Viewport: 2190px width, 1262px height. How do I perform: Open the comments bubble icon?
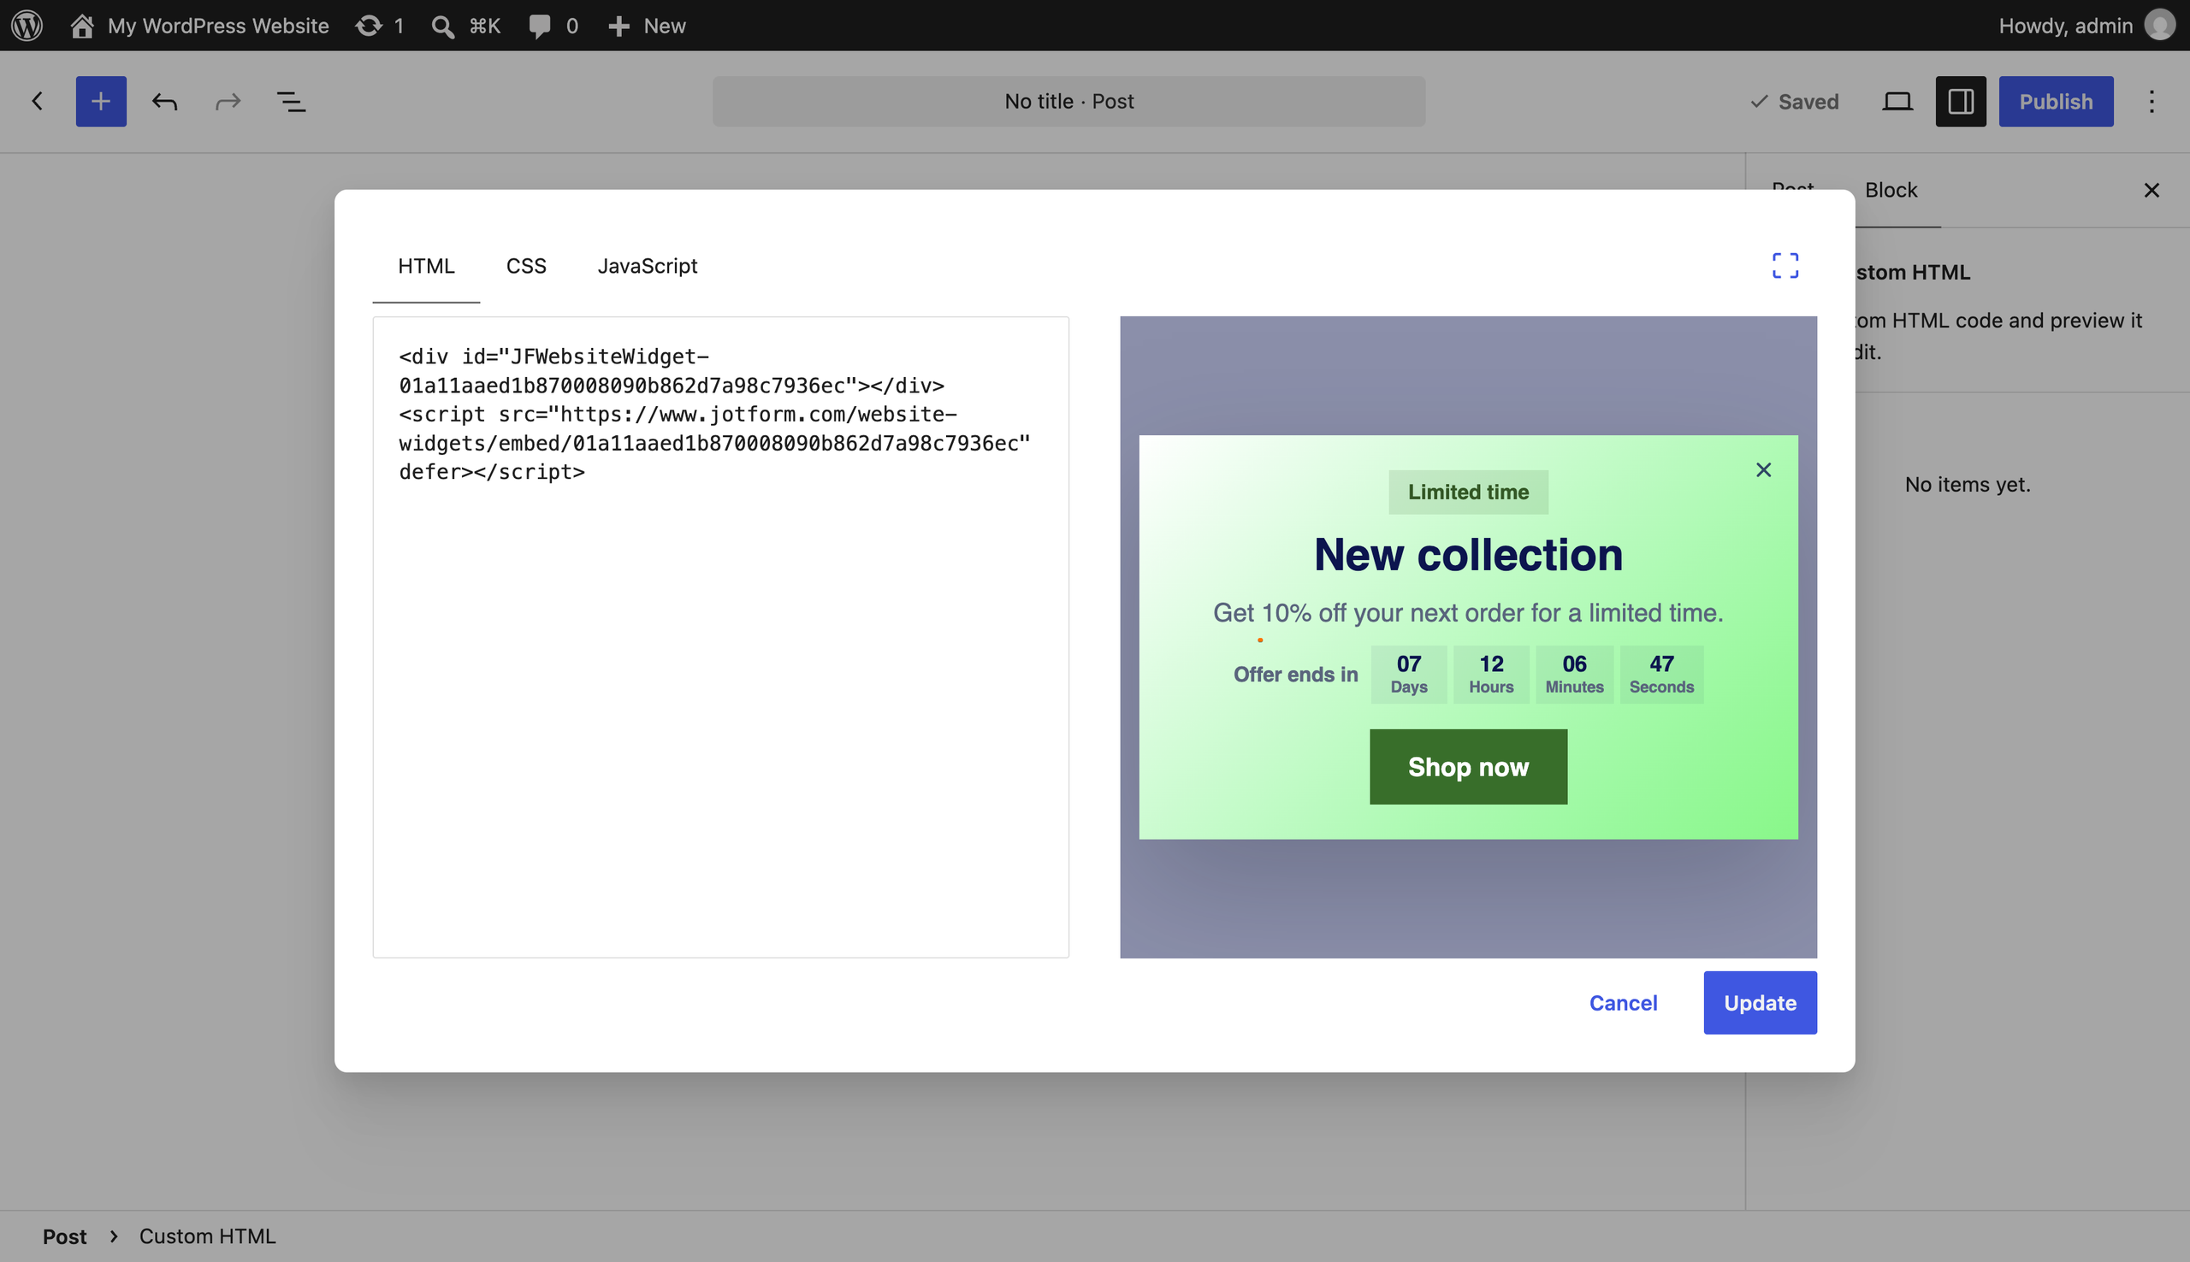(553, 25)
